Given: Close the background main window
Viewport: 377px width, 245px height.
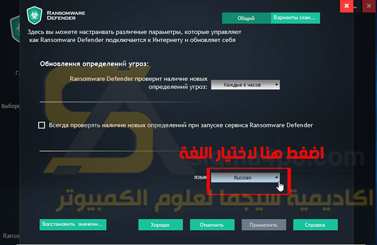Looking at the screenshot, I should click(x=369, y=6).
